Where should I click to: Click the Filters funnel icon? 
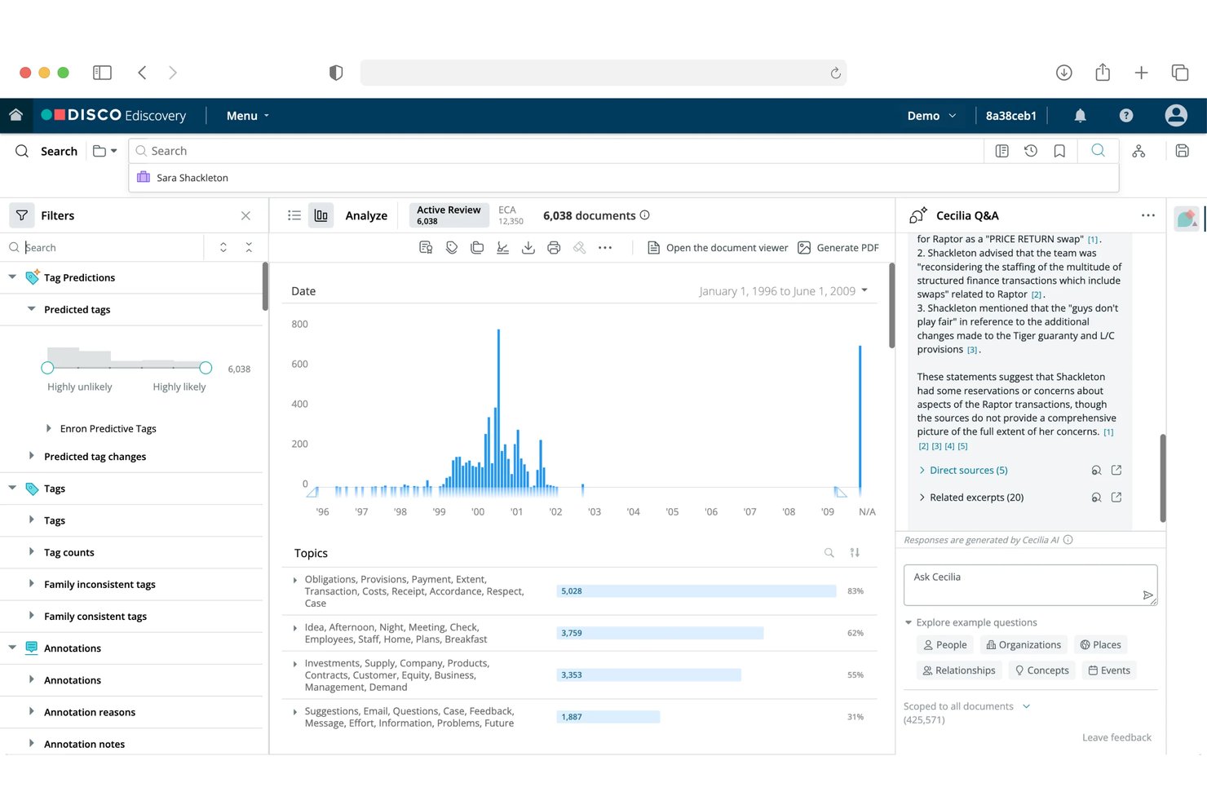(22, 215)
